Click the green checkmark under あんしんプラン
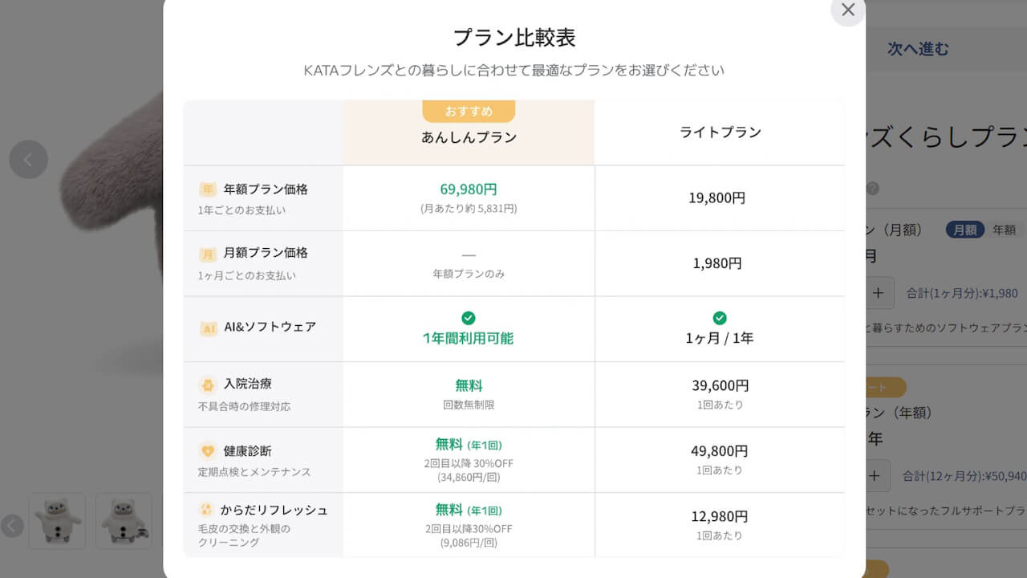Viewport: 1027px width, 578px height. click(469, 318)
